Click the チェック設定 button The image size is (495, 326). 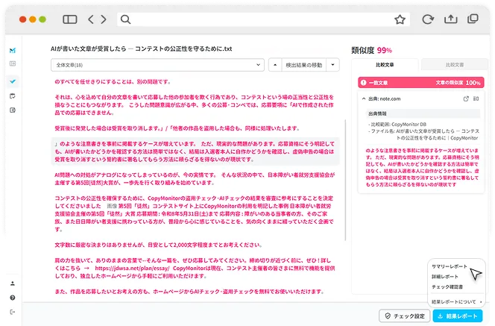point(404,316)
